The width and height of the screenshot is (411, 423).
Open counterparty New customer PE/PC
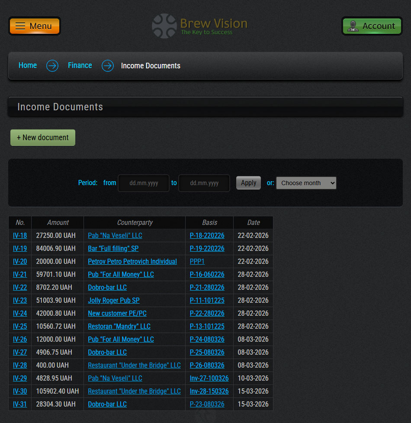click(117, 314)
